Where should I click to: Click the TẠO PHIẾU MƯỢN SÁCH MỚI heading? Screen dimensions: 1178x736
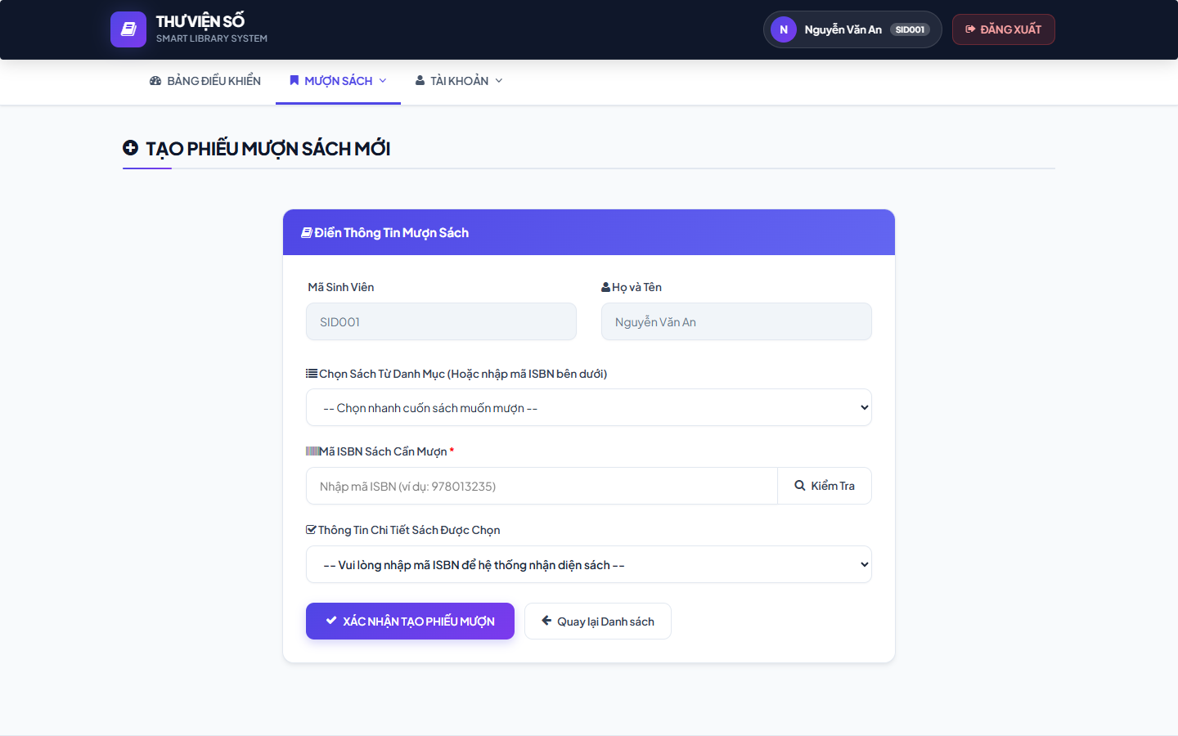click(x=268, y=149)
